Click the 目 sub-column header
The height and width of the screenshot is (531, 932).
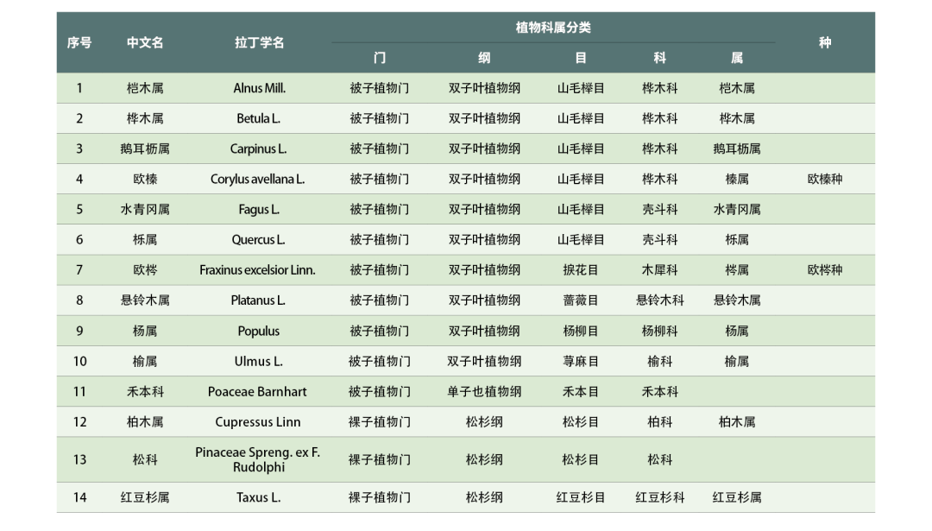click(x=581, y=57)
